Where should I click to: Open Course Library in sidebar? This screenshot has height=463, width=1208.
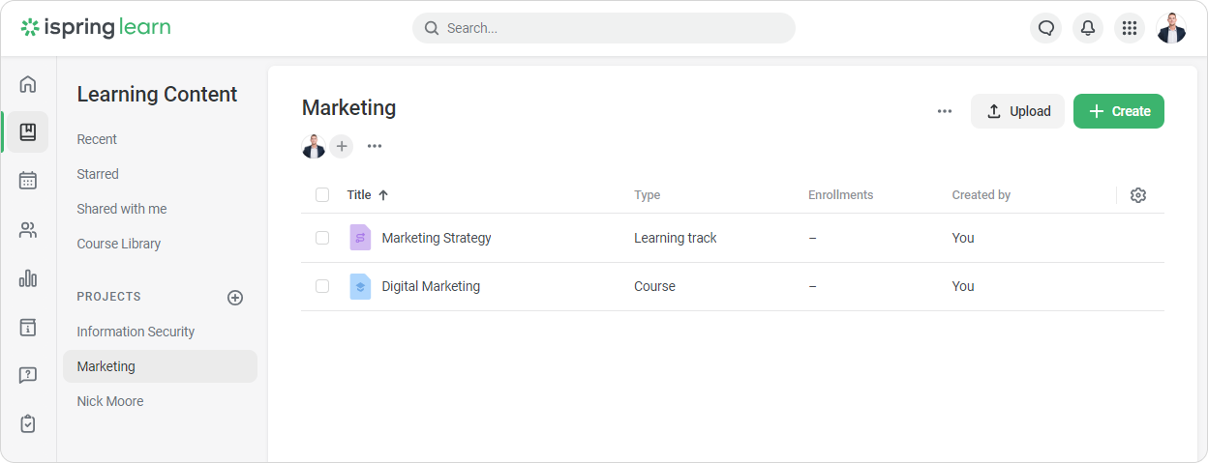[x=119, y=244]
